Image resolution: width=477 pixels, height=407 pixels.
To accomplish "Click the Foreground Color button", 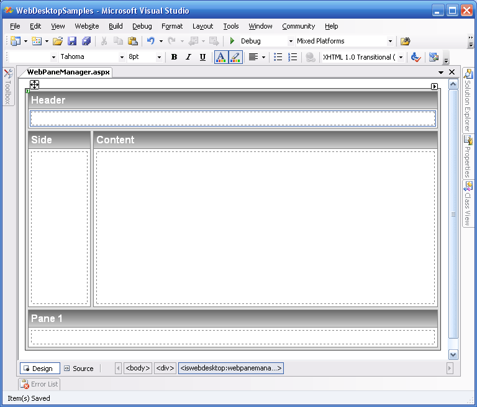I will [220, 57].
